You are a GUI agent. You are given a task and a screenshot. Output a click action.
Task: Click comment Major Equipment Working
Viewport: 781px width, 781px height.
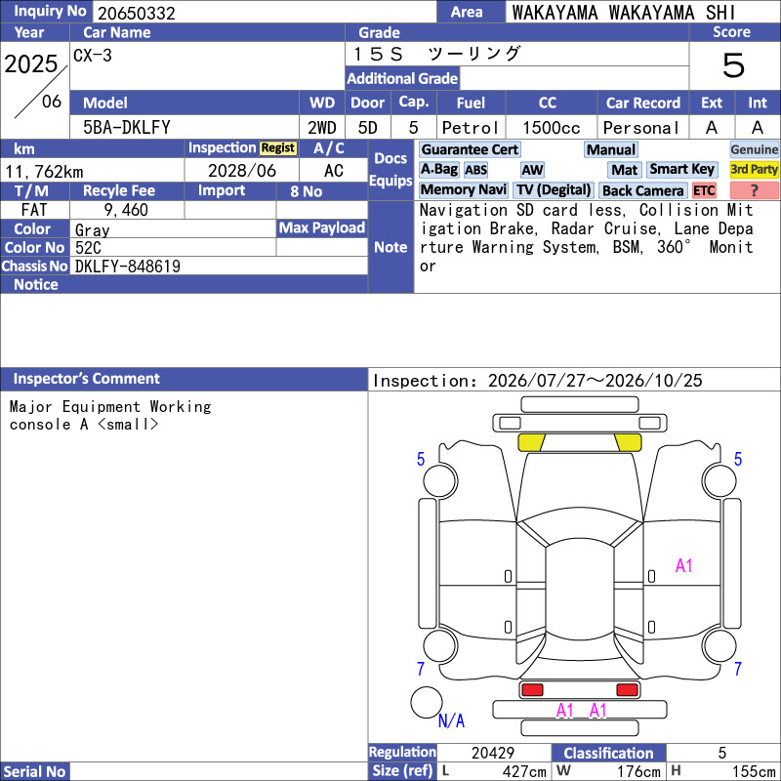point(110,407)
